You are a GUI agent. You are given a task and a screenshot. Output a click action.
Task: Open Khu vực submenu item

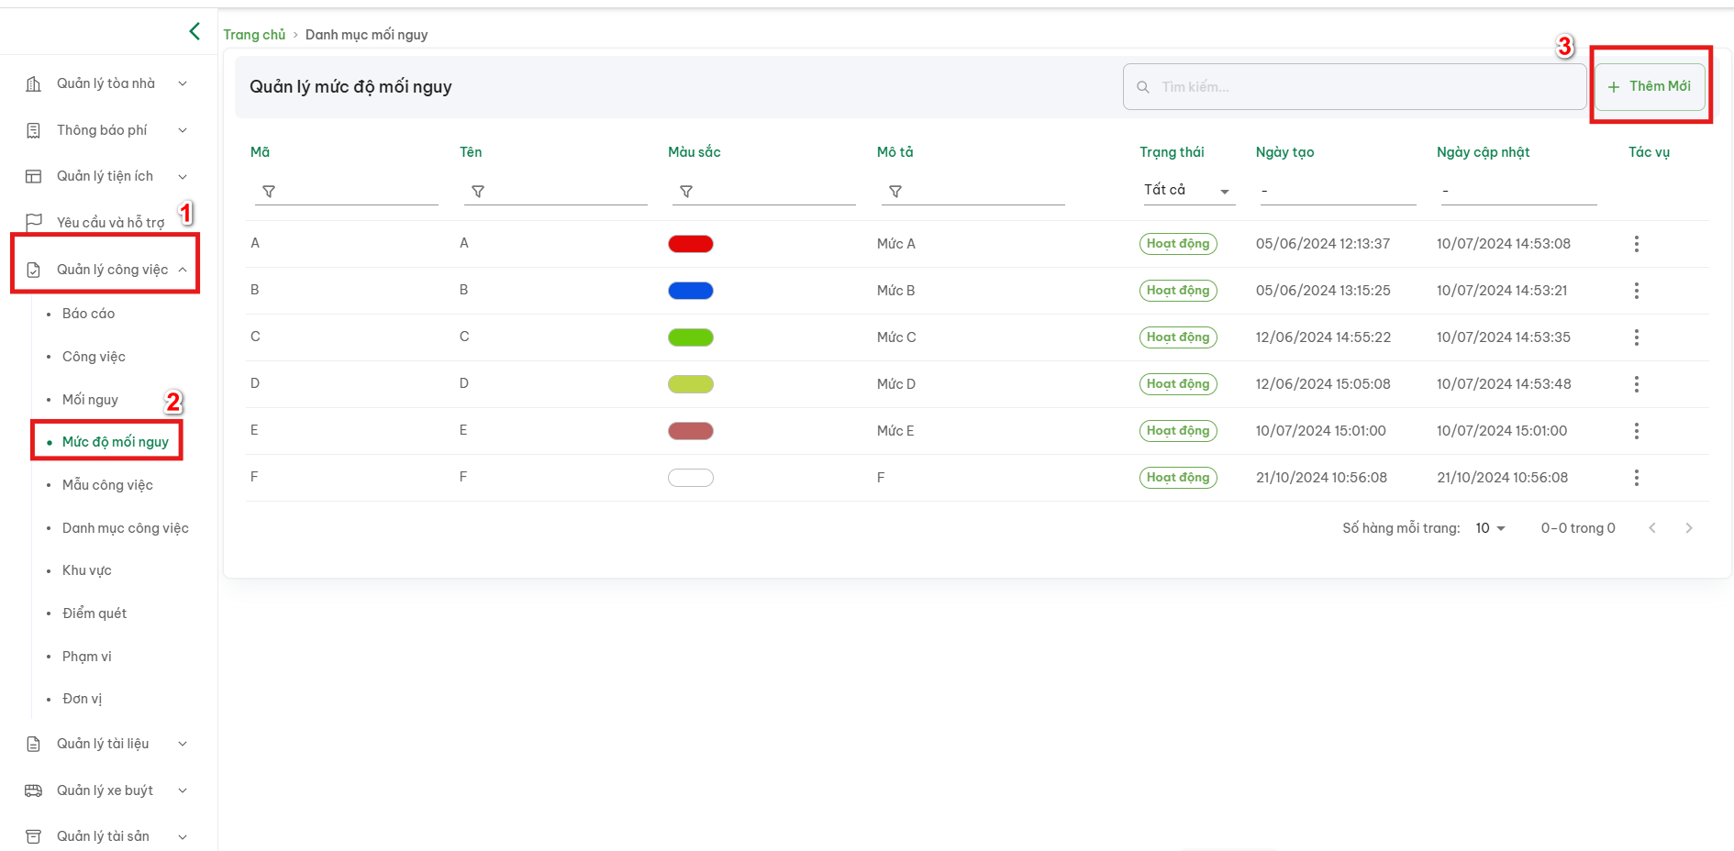point(87,570)
